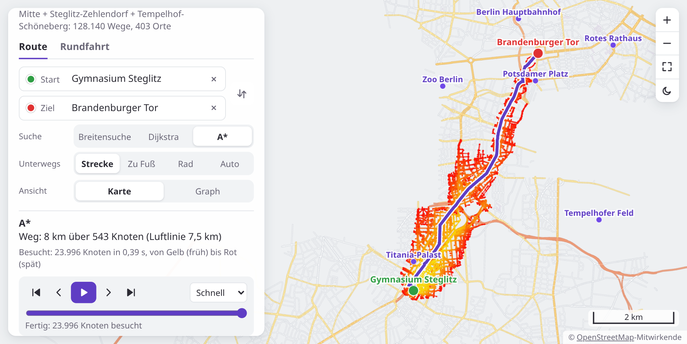Select Zu Fuß travel mode
This screenshot has width=687, height=344.
[x=141, y=164]
